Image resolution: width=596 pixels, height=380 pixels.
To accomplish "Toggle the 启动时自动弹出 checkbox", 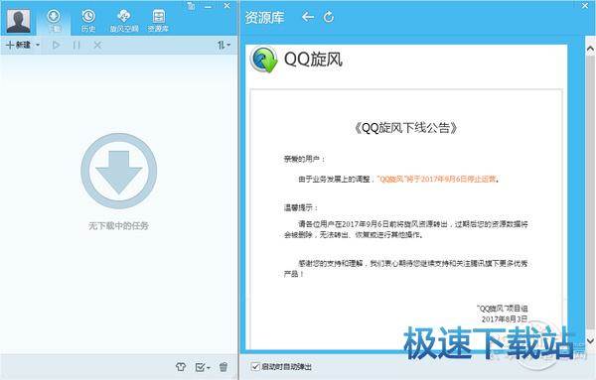I will [x=255, y=367].
